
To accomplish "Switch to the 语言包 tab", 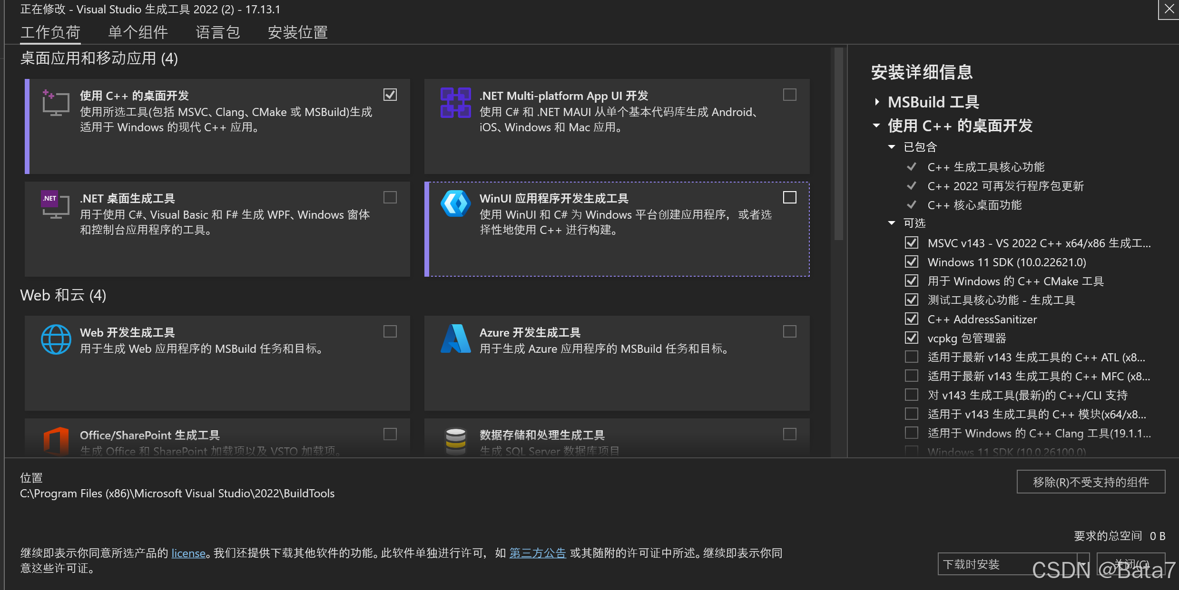I will [x=217, y=32].
